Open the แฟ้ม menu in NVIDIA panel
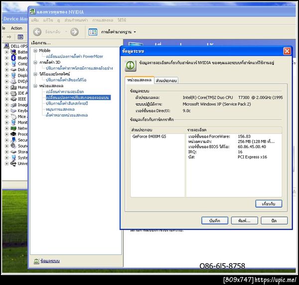Viewport: 299px width, 285px height. pyautogui.click(x=35, y=20)
